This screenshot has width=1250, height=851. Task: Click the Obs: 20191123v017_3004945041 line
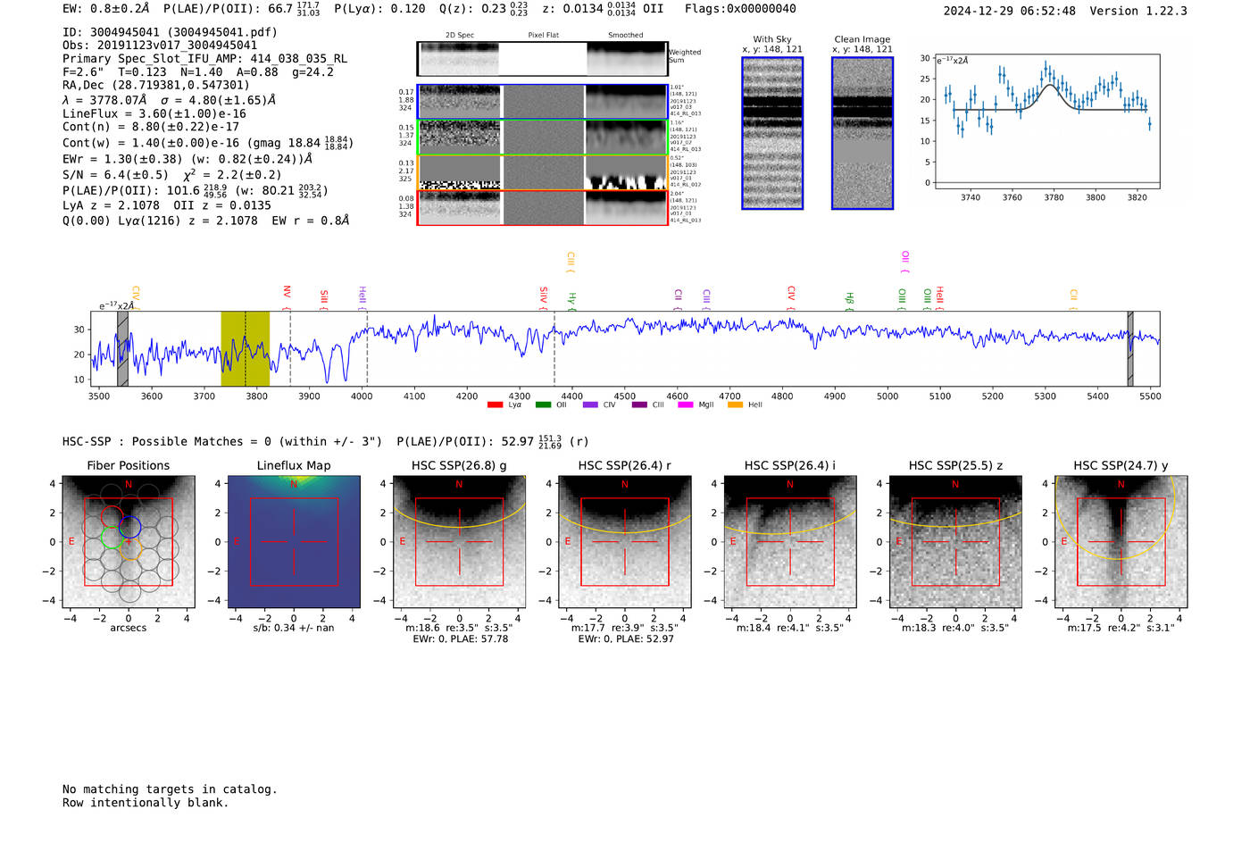(x=160, y=46)
